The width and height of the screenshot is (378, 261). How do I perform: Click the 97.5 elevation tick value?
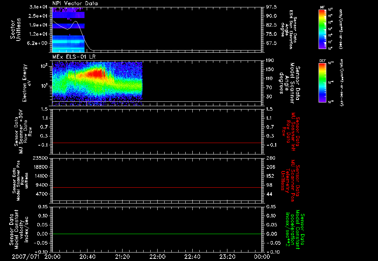tap(271, 7)
